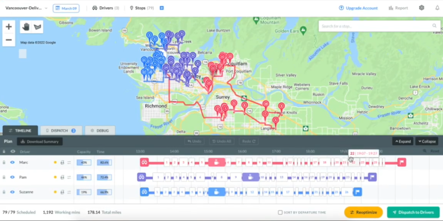Click the Reset timeline zoom link
443x221 pixels.
click(x=435, y=151)
